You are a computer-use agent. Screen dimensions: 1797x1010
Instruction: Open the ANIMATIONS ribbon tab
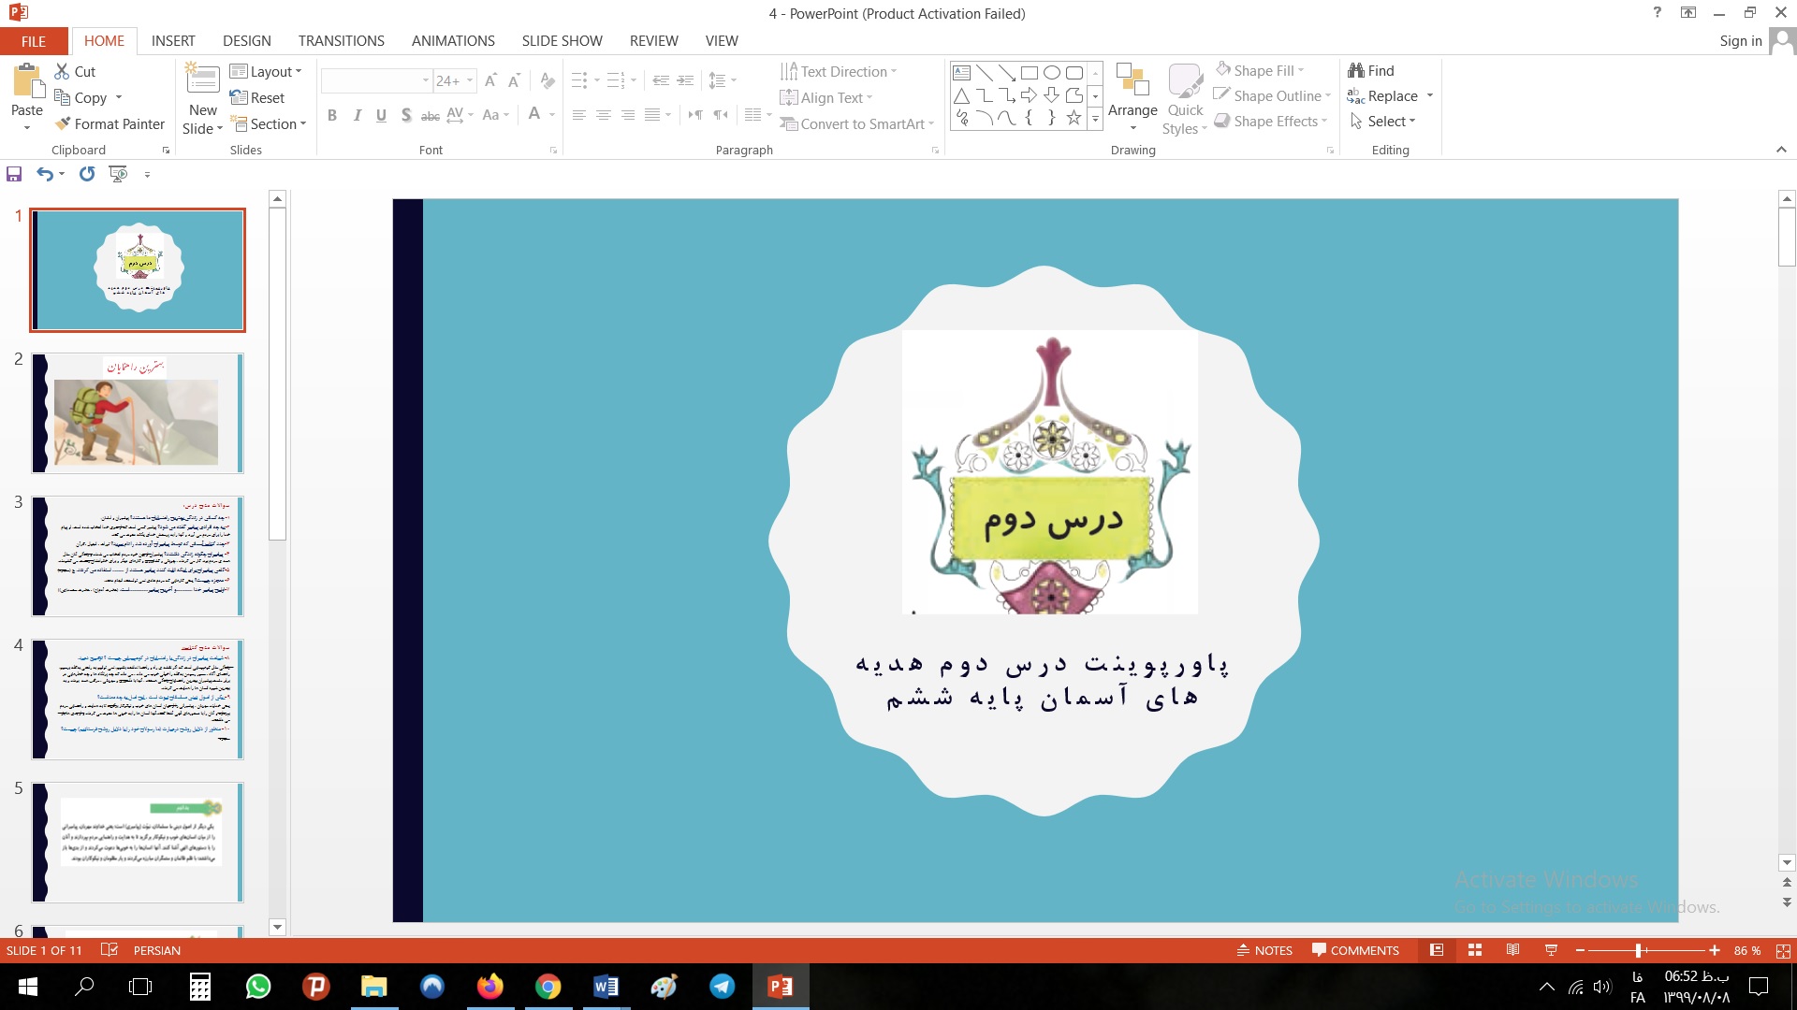click(453, 41)
